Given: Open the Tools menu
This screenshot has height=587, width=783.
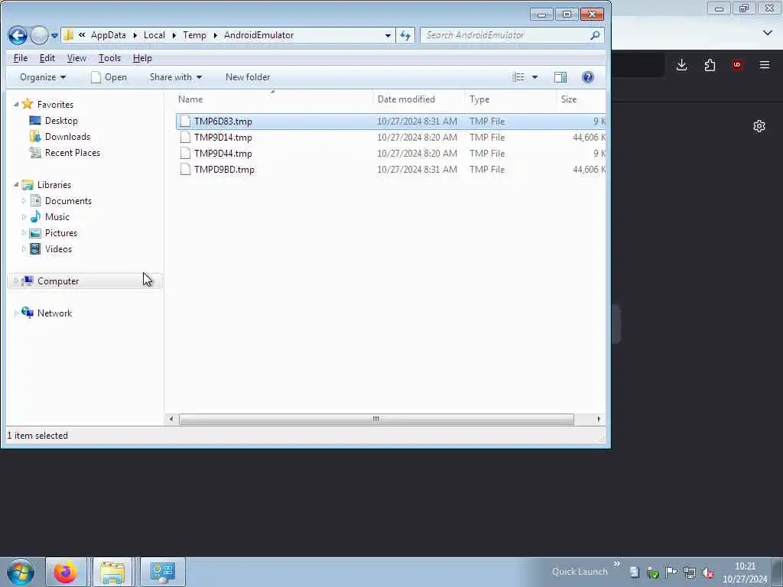Looking at the screenshot, I should [109, 58].
